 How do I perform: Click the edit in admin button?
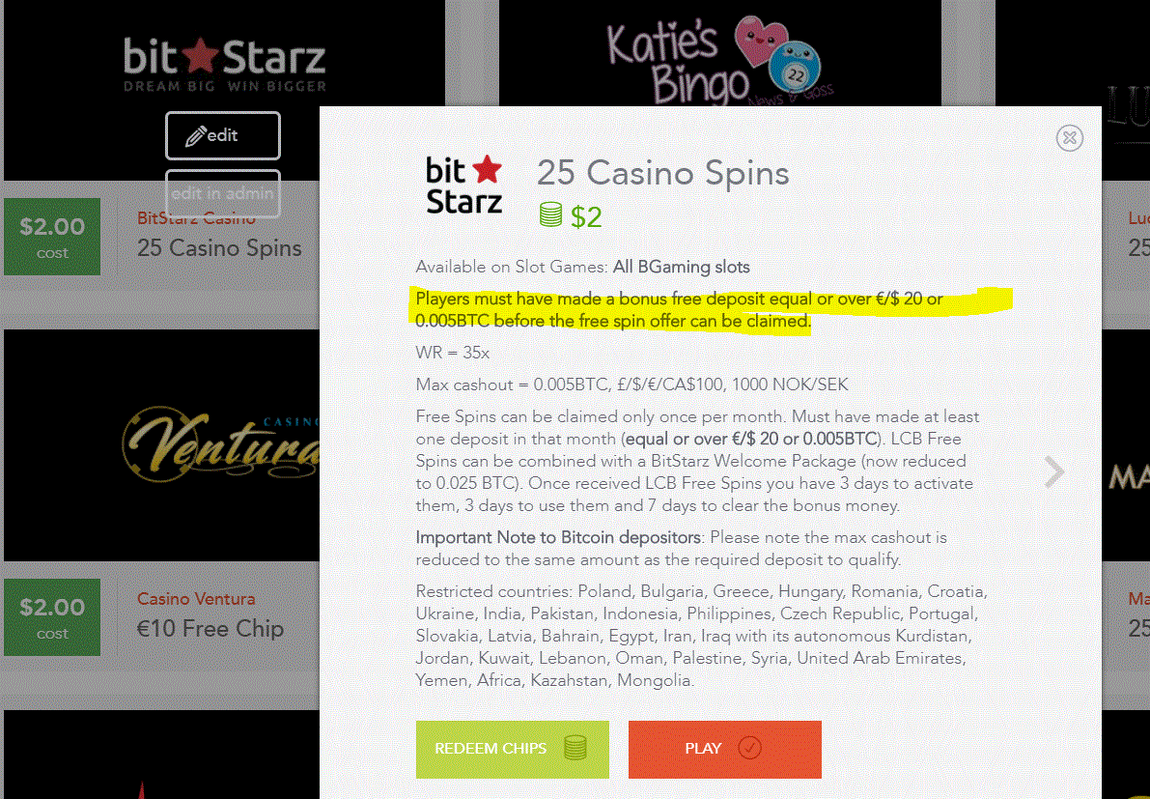[x=223, y=193]
